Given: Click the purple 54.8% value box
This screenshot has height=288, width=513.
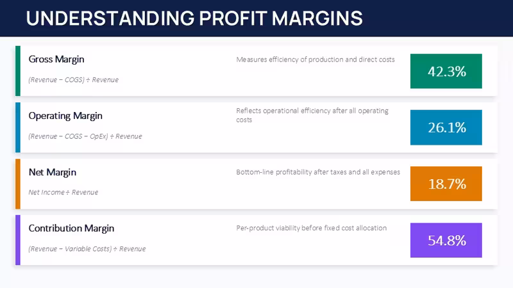Looking at the screenshot, I should 446,241.
